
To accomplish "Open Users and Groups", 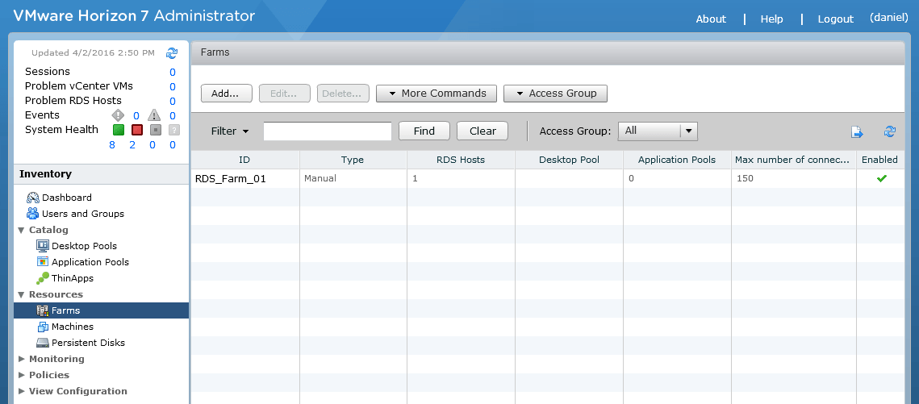I will click(83, 214).
